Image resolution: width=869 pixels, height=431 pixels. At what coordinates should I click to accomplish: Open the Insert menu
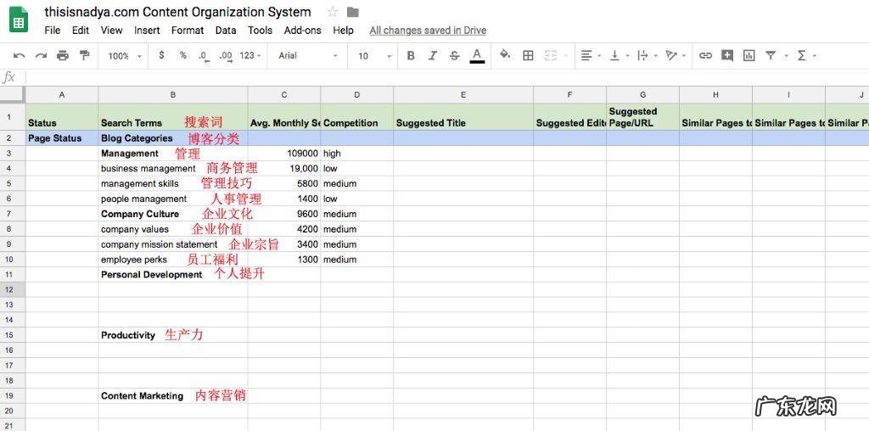[147, 31]
